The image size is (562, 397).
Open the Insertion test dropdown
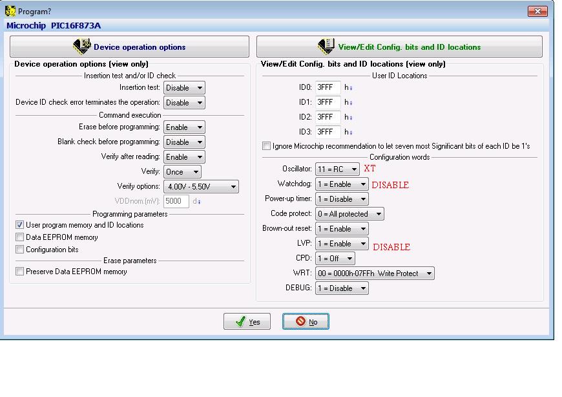click(184, 87)
